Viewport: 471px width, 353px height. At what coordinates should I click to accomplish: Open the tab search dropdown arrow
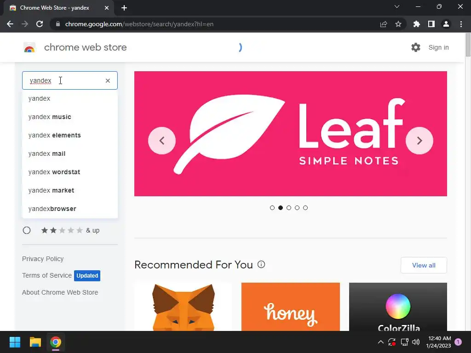(x=397, y=6)
